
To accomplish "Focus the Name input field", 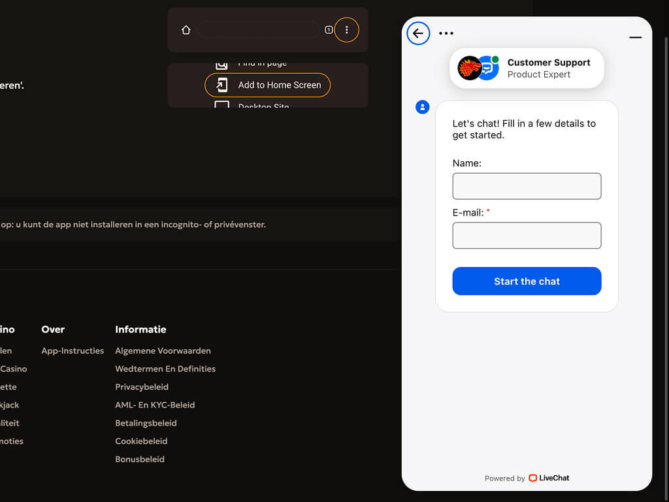I will (527, 186).
